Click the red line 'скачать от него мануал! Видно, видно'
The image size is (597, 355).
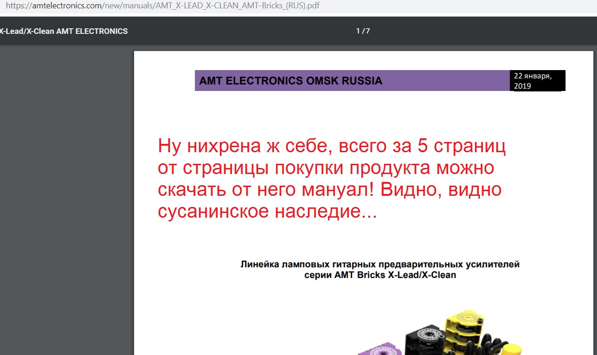coord(330,190)
